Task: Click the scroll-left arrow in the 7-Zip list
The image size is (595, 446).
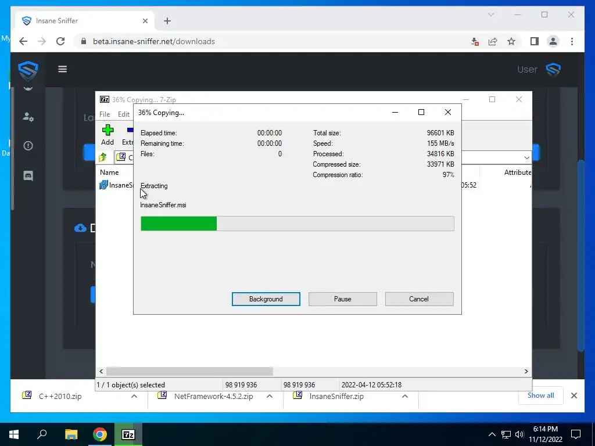Action: pos(101,371)
